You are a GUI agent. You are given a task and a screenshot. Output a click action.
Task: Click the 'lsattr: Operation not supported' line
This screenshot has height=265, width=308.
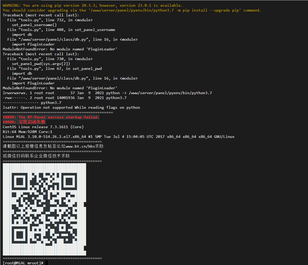[x=71, y=107]
